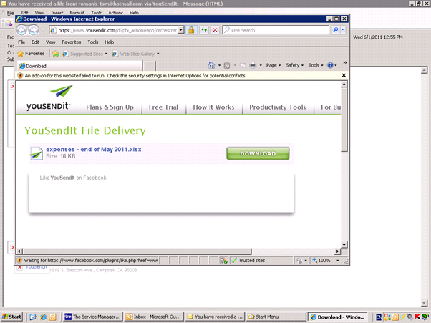
Task: Click the Refresh page icon
Action: coord(204,30)
